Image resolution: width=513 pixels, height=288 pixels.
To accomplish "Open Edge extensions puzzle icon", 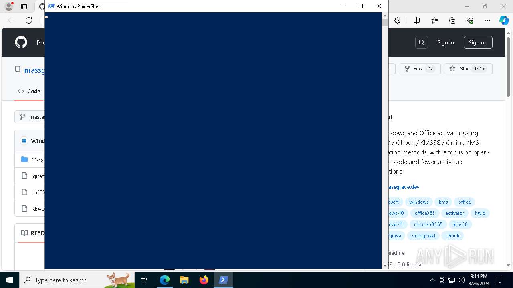I will (398, 20).
